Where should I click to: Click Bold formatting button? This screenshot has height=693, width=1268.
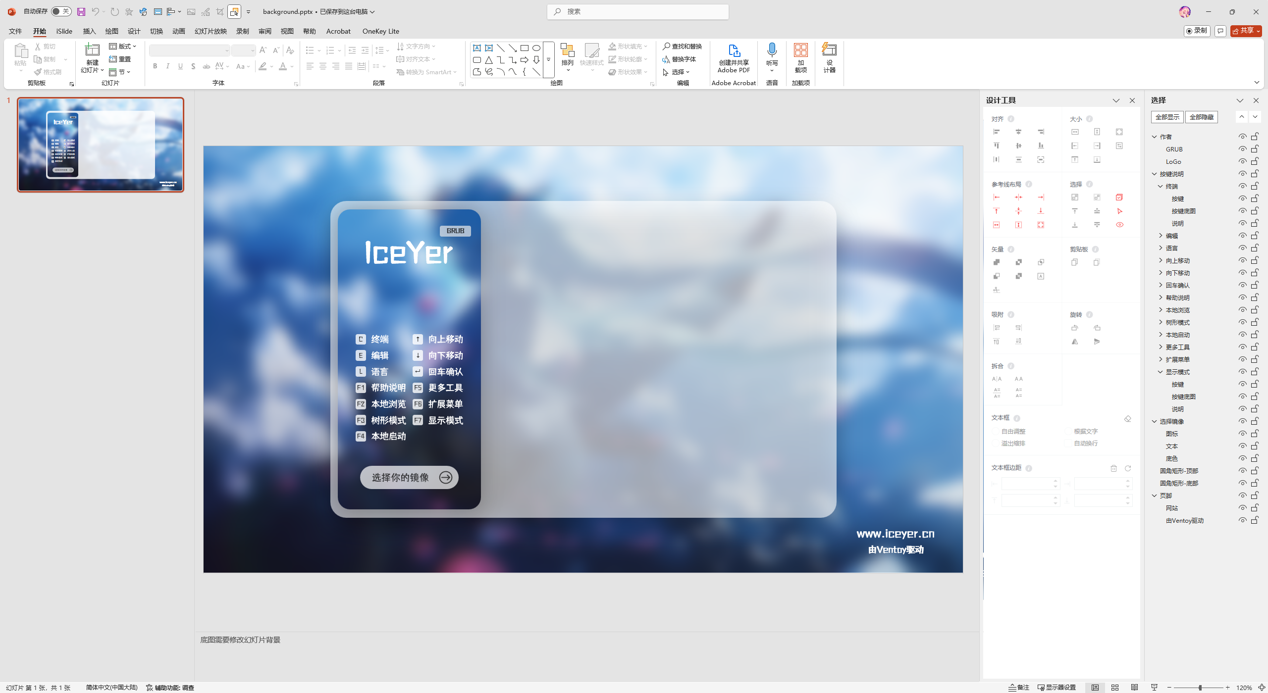pyautogui.click(x=155, y=66)
